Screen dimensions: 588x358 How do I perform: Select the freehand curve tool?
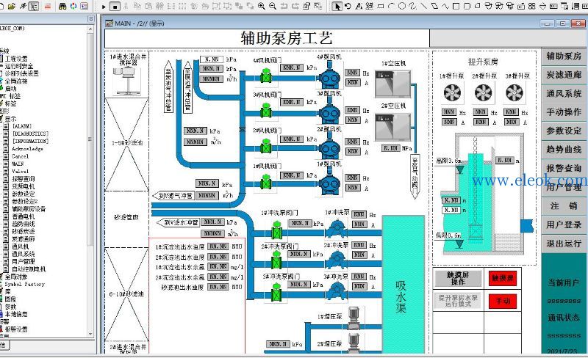[413, 6]
